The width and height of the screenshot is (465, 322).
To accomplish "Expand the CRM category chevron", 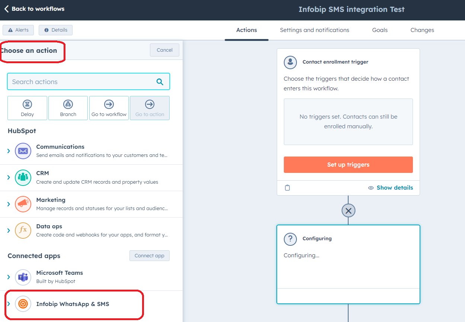I will pyautogui.click(x=9, y=177).
